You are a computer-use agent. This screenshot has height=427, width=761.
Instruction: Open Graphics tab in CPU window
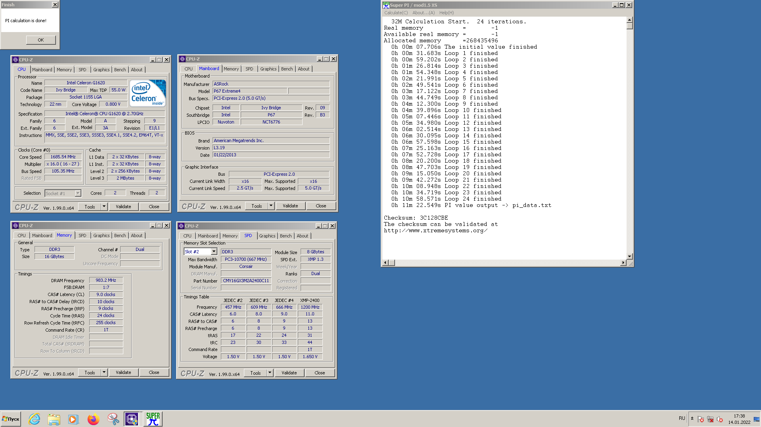[101, 70]
